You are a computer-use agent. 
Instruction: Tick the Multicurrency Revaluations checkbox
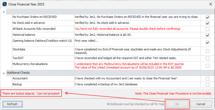point(207,66)
